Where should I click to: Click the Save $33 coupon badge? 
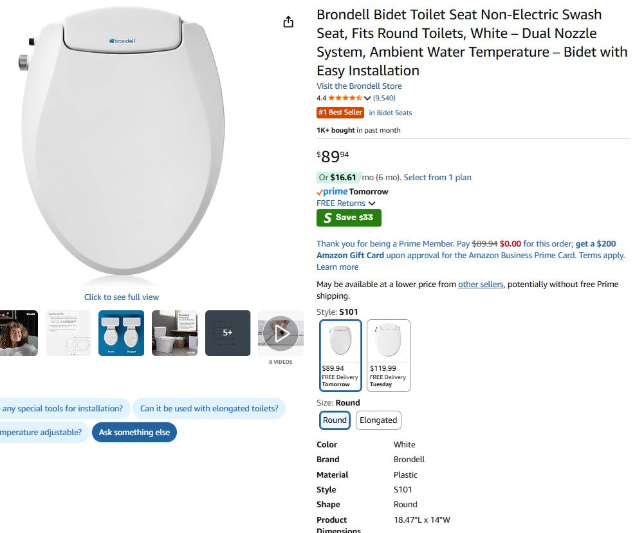349,218
